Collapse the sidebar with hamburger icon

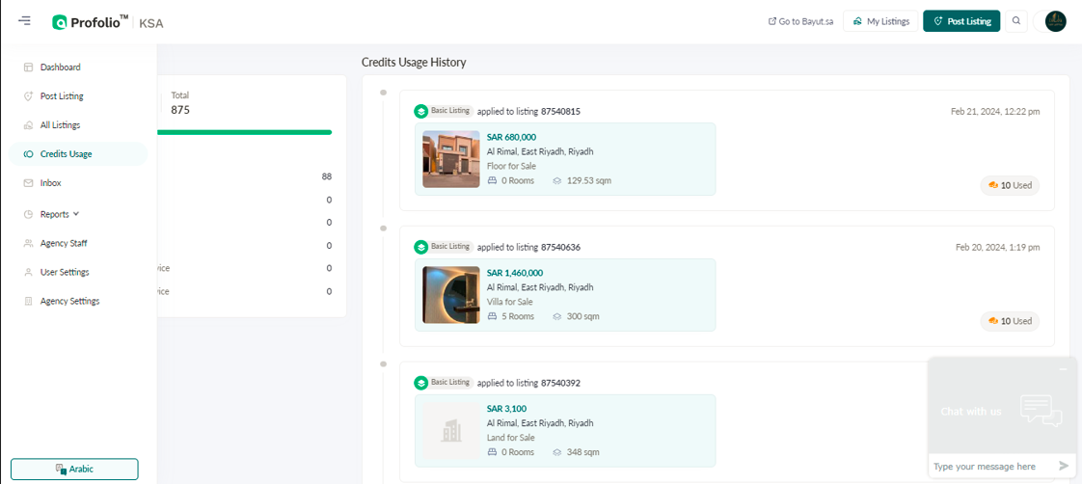point(24,20)
